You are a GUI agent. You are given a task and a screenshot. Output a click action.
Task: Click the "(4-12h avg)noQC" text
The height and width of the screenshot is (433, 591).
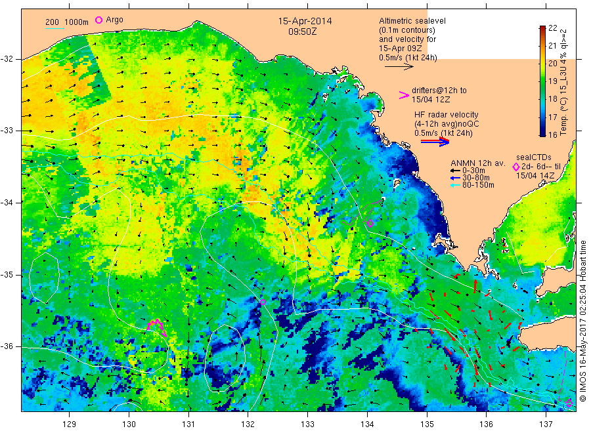tap(447, 124)
